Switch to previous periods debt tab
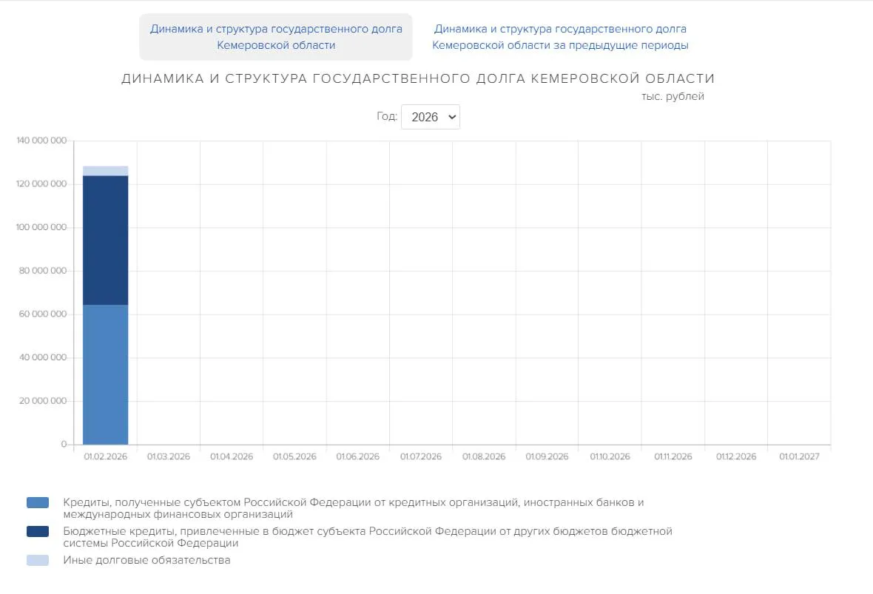 click(x=560, y=36)
